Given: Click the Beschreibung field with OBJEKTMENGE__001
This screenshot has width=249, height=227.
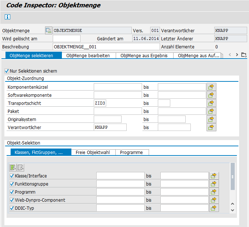Looking at the screenshot, I should click(x=106, y=47).
